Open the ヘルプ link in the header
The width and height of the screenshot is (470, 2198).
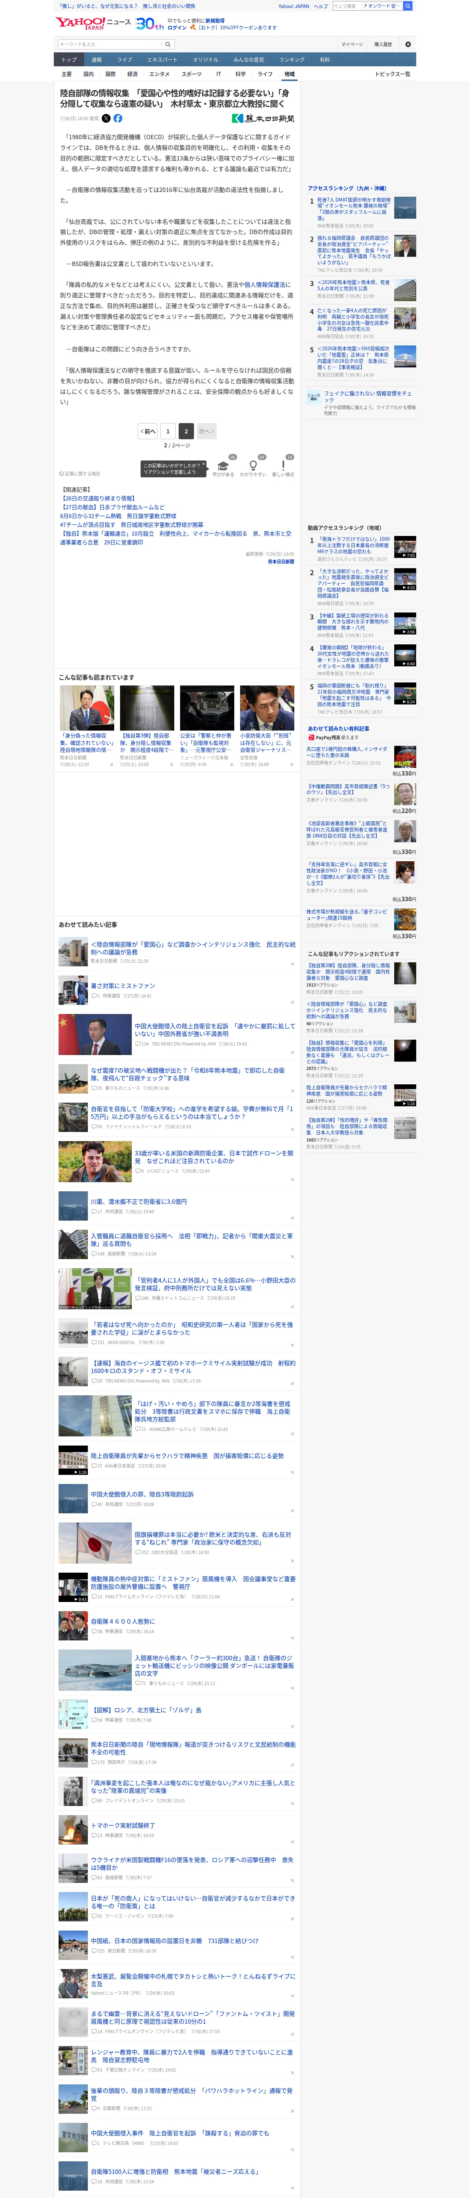point(321,6)
